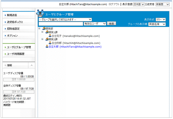
Task: Collapse the 開発2課 tree node
Action: 42,39
